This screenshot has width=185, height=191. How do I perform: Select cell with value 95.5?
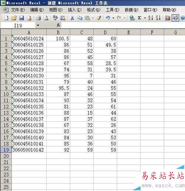(x=58, y=88)
